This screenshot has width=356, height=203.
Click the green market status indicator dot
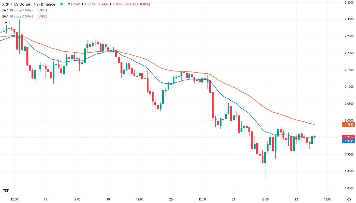[x=61, y=4]
